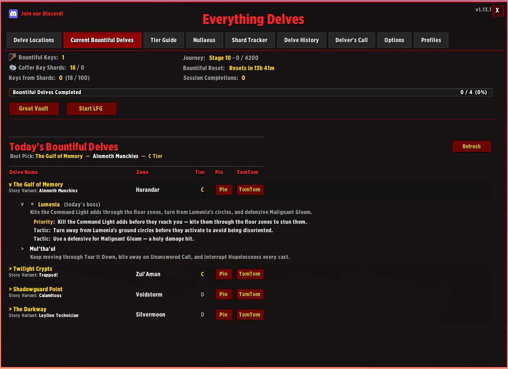Screen dimensions: 508x369
Task: Click the Best Pick 'The Gulf of Memory' text
Action: [59, 156]
